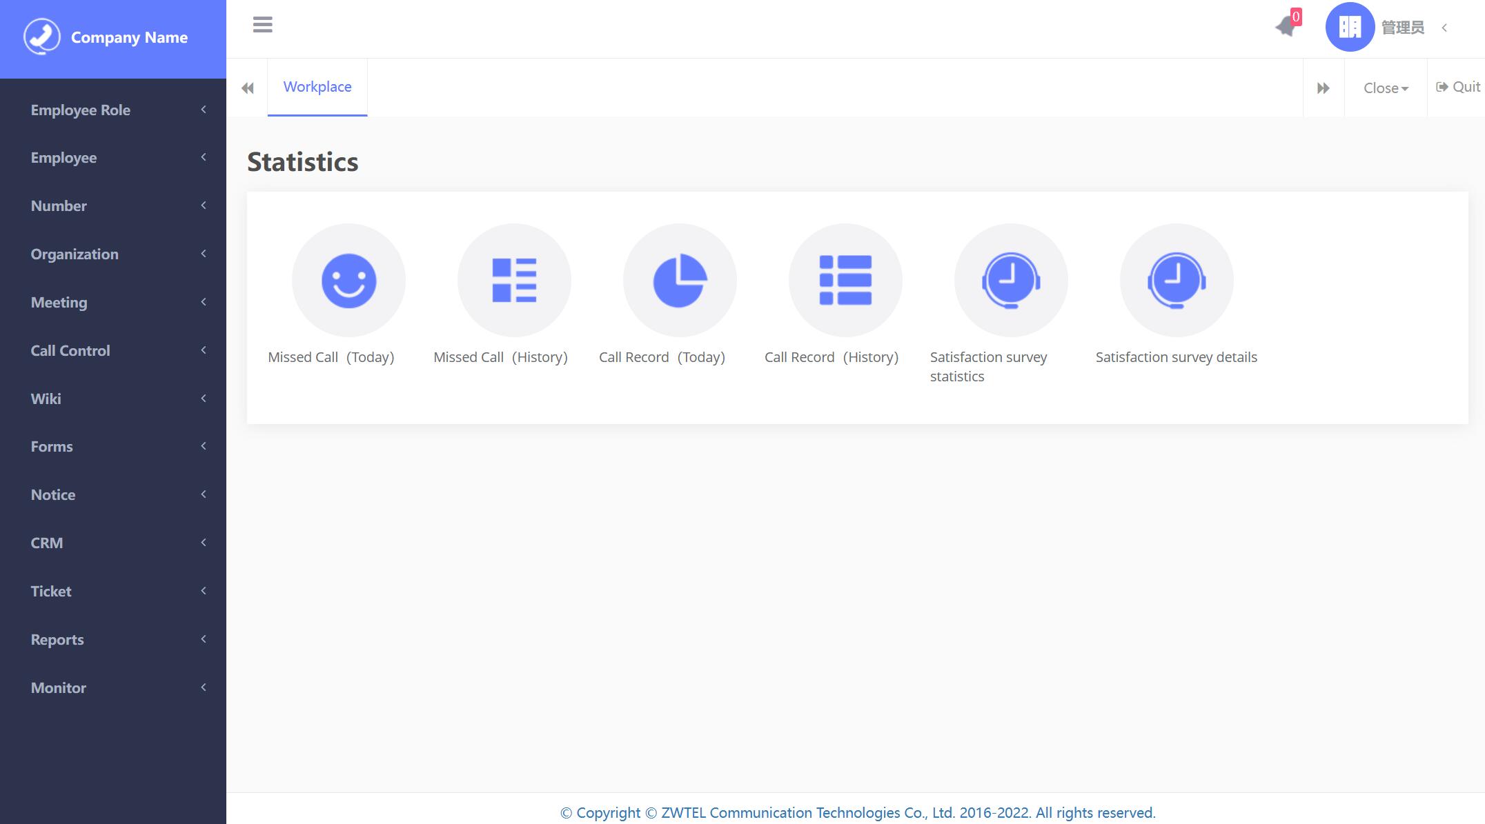Viewport: 1485px width, 824px height.
Task: Switch to the Workplace tab
Action: [317, 87]
